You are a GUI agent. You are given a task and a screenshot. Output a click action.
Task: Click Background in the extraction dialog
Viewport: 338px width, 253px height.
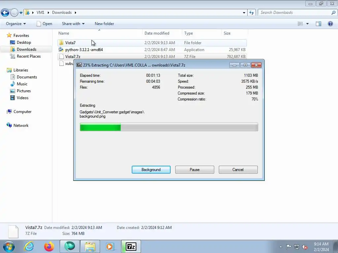pyautogui.click(x=151, y=170)
